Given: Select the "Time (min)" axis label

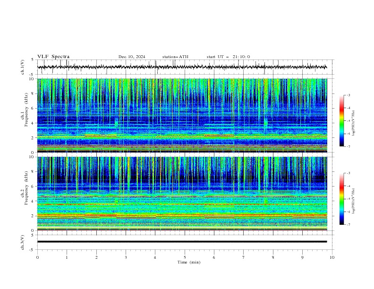Looking at the screenshot, I should pos(189,262).
